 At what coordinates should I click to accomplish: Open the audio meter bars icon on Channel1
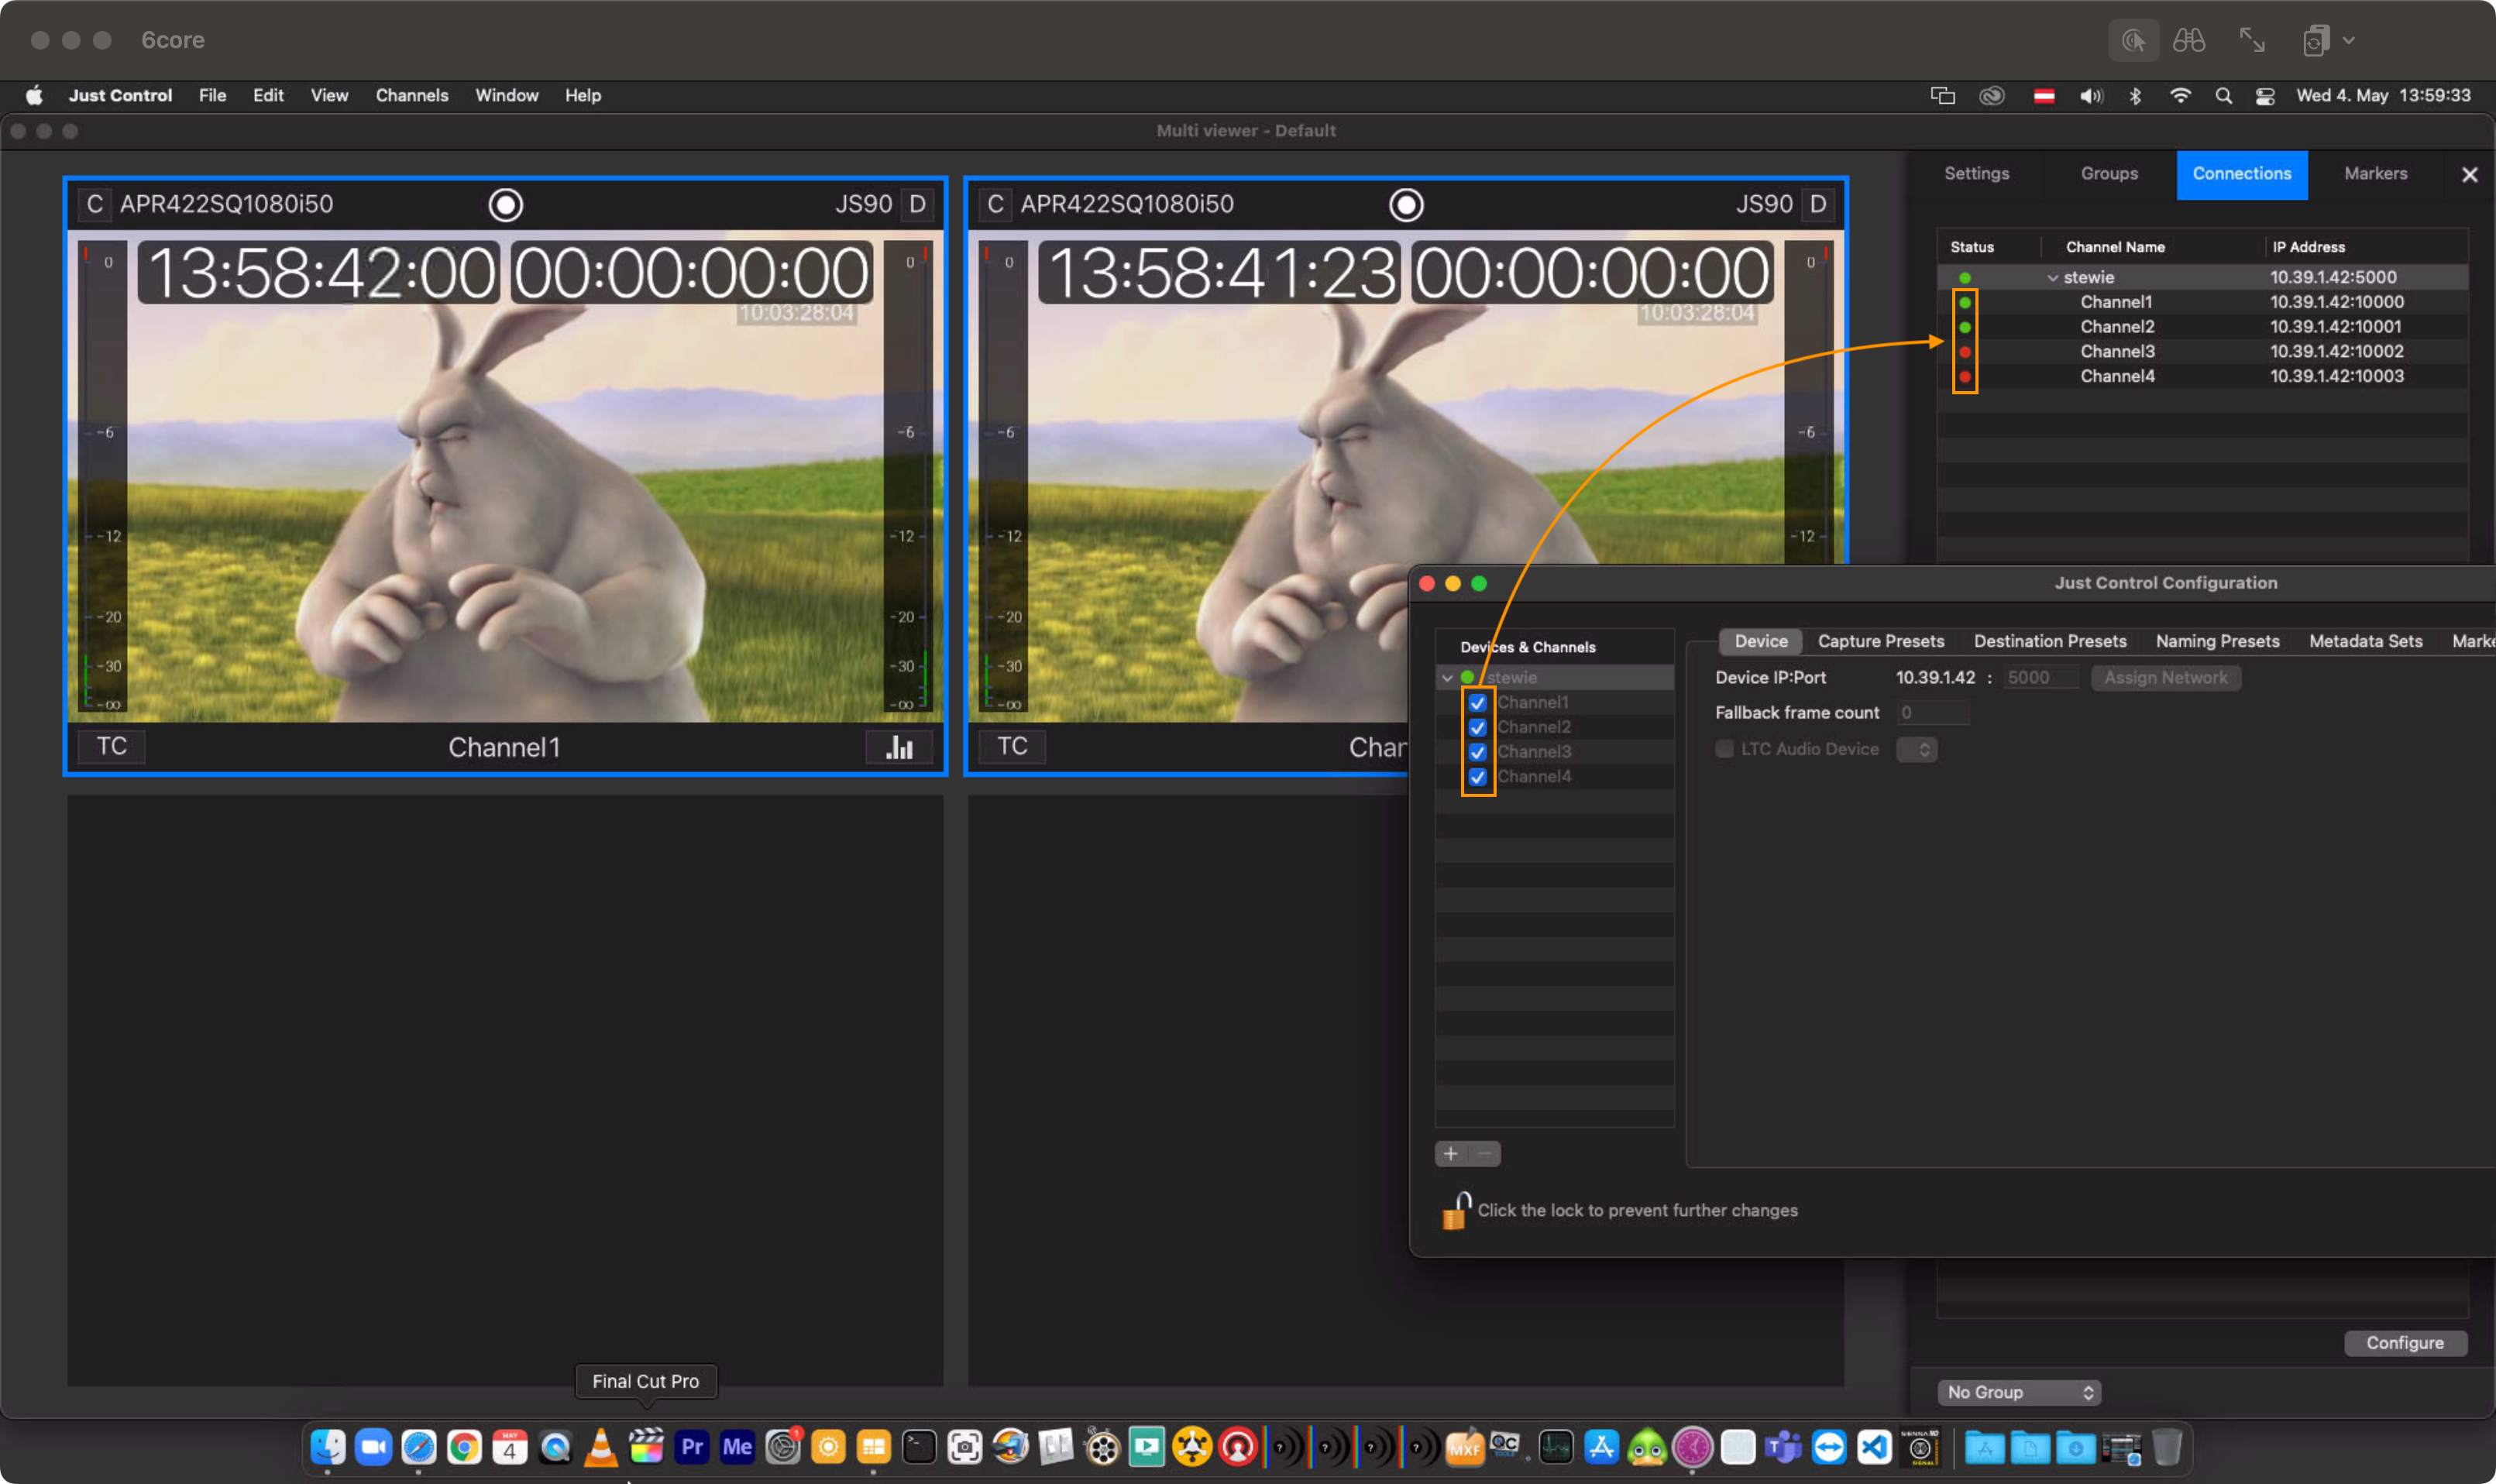[899, 747]
